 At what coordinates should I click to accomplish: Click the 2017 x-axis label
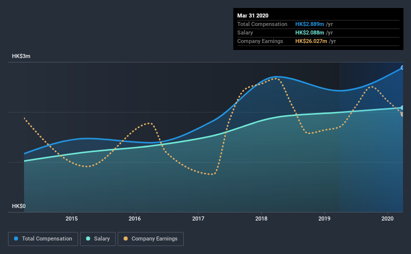click(198, 218)
